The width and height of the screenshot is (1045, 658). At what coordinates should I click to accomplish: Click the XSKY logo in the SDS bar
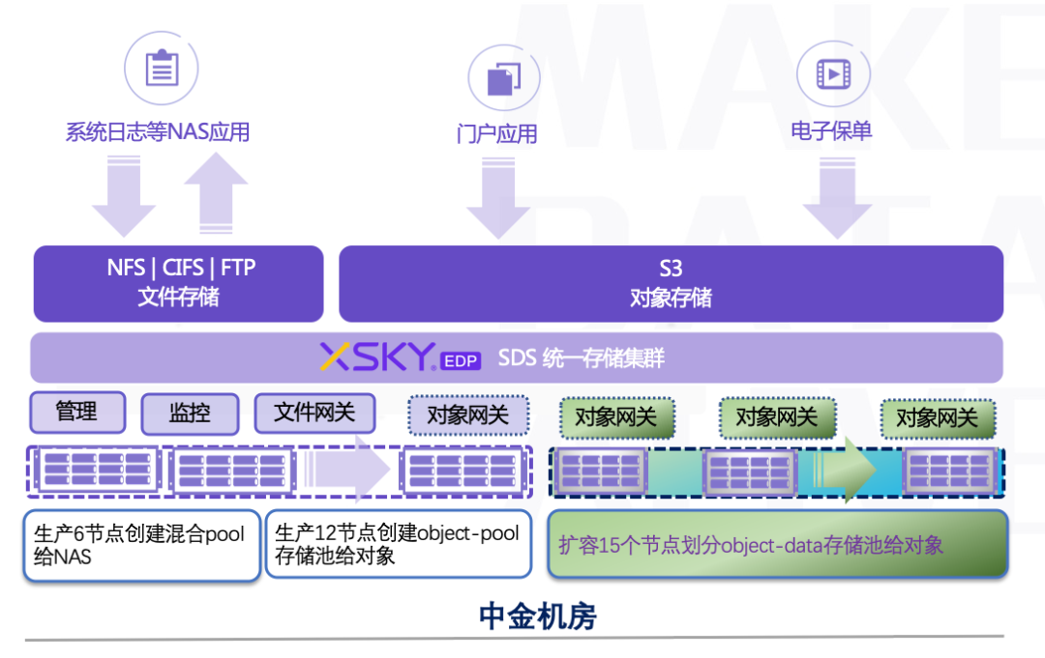click(378, 357)
